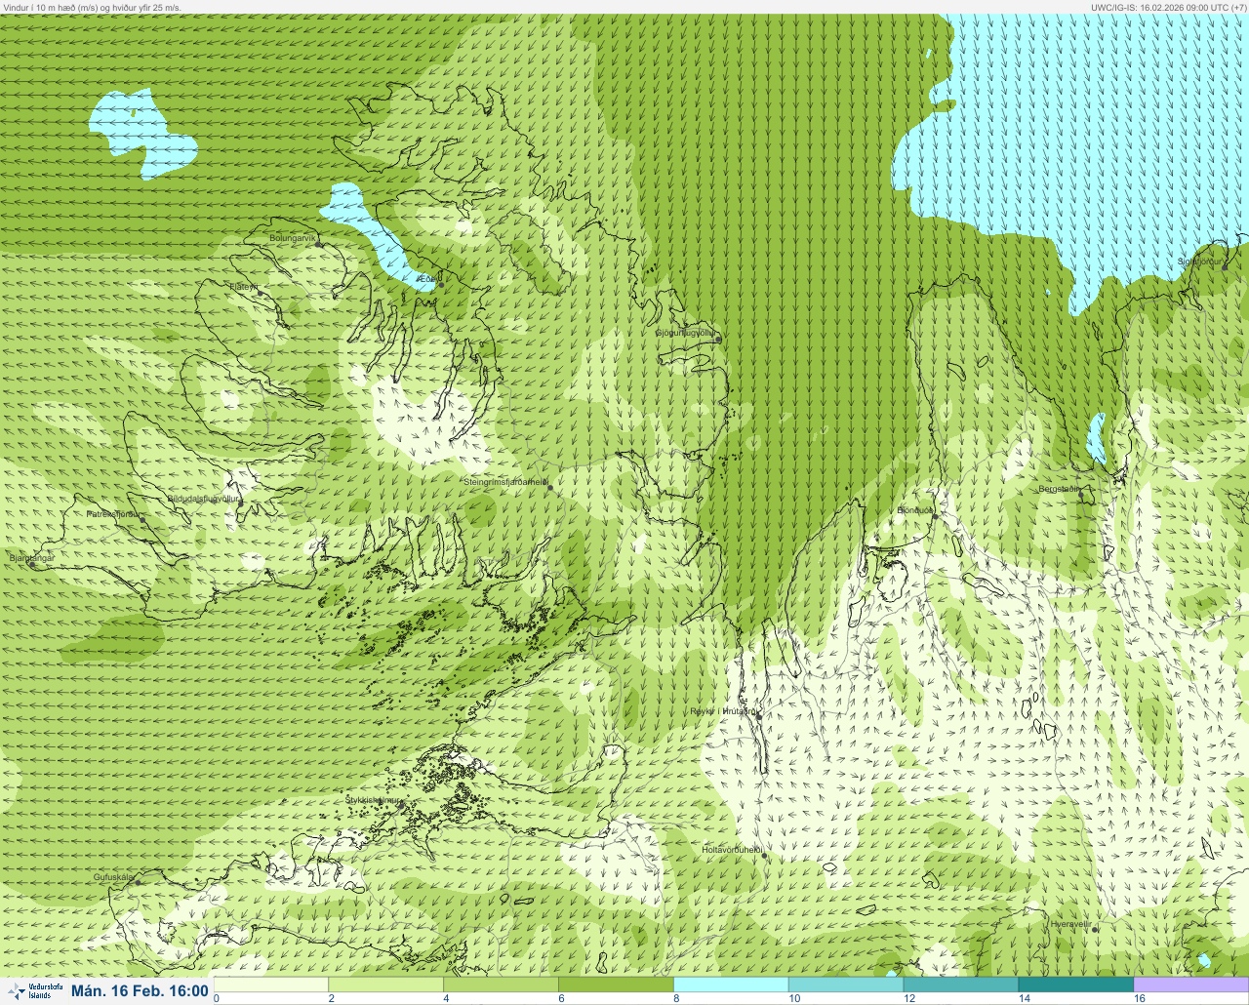
Task: Click the 'Steingrímsfjarðarheiði' label
Action: (504, 482)
